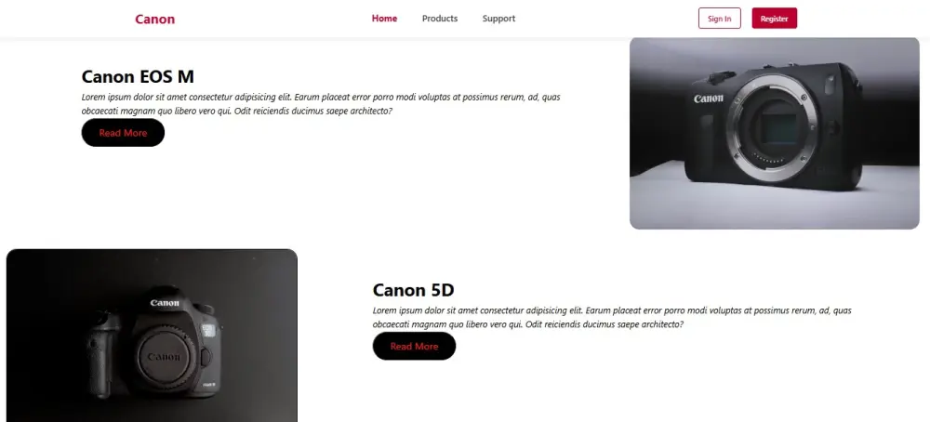The height and width of the screenshot is (422, 930).
Task: Click the Canon 5D description paragraph
Action: [612, 317]
